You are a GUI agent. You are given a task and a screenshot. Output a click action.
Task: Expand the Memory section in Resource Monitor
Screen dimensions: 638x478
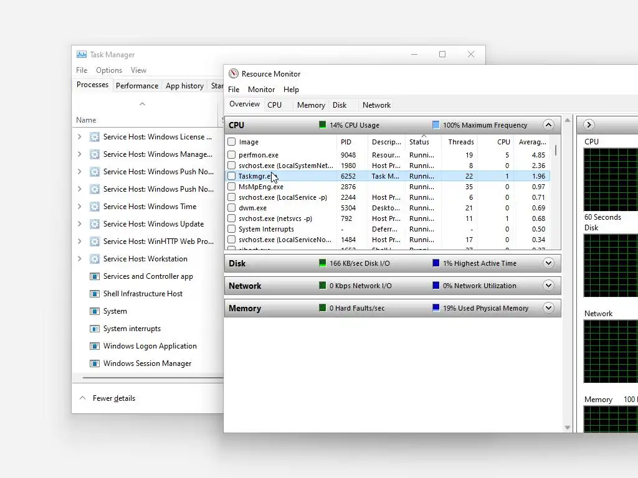[x=548, y=307]
